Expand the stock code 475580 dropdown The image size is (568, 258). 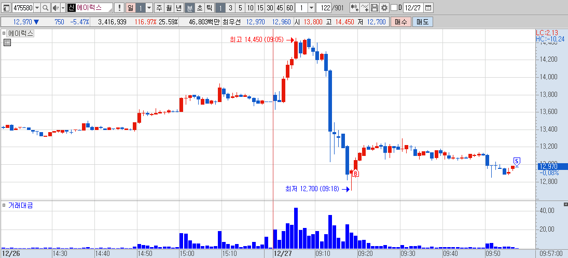[x=37, y=8]
